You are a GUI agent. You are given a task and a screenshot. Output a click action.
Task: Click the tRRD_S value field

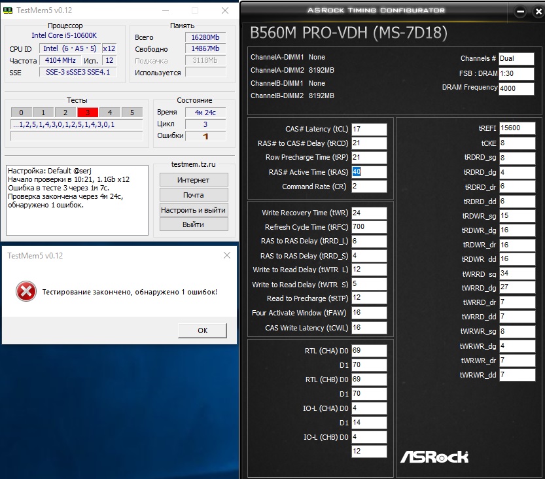point(369,256)
